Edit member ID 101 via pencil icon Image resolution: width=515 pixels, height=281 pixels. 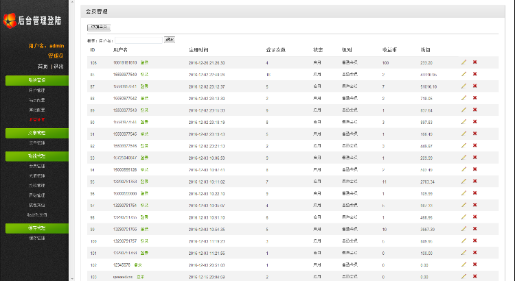coord(464,252)
